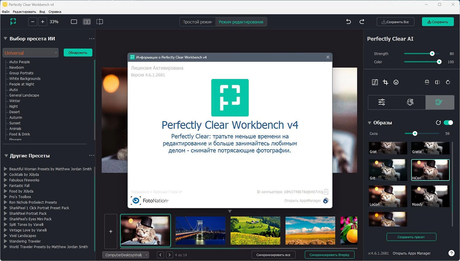Screen dimensions: 460x261
Task: Switch to Режим редактирования
Action: 241,22
